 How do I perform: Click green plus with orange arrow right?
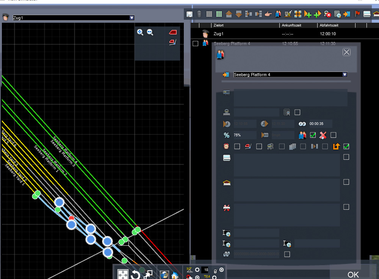[x=317, y=14]
